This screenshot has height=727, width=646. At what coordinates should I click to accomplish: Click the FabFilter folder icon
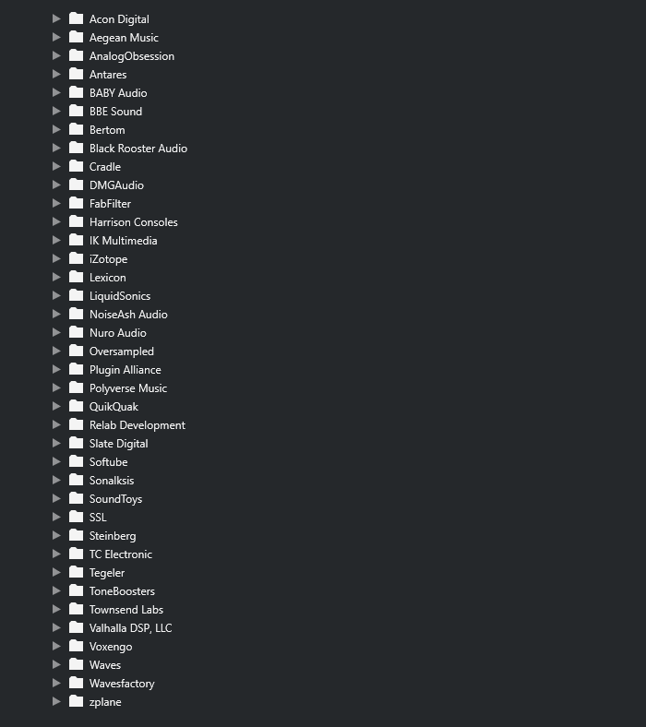pos(76,203)
